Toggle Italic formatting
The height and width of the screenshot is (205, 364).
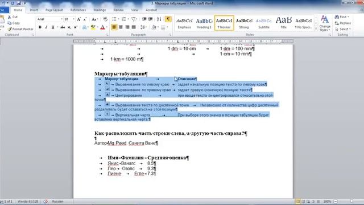(46, 27)
